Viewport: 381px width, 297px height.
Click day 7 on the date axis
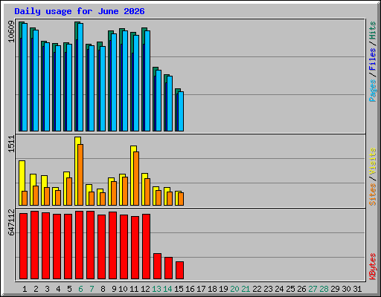92,289
